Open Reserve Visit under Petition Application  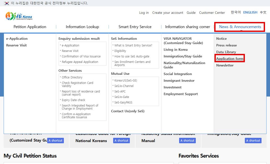point(16,45)
